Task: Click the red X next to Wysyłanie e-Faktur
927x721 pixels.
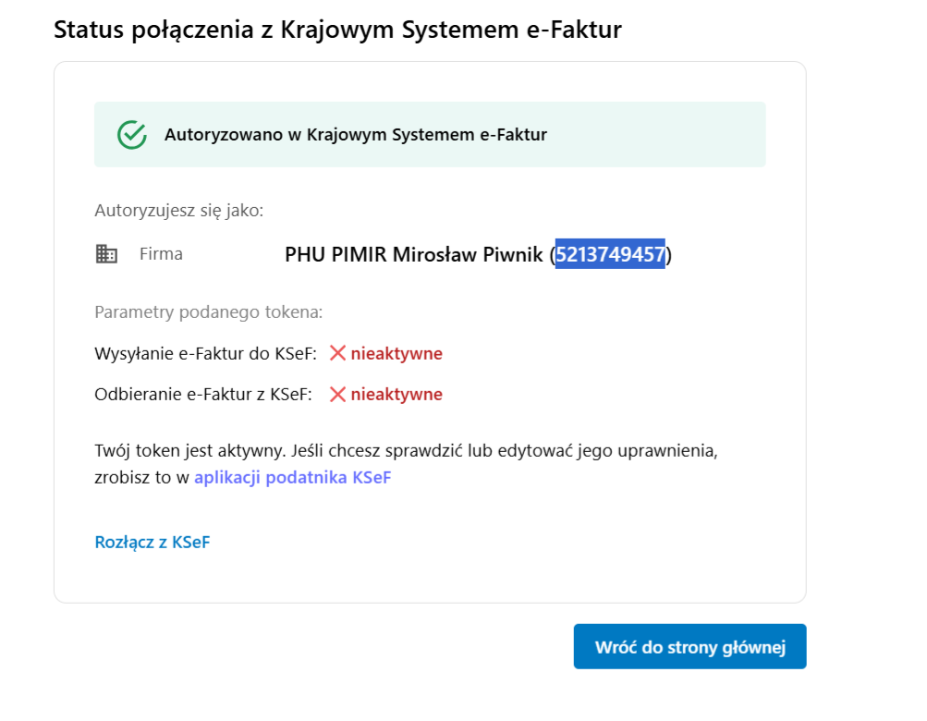Action: click(x=337, y=353)
